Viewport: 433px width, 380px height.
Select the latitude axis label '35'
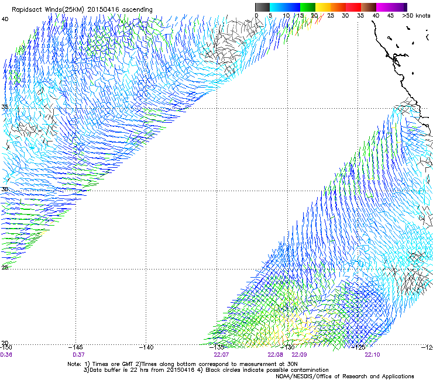(x=5, y=106)
